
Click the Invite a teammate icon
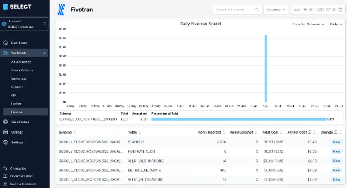(x=5, y=184)
